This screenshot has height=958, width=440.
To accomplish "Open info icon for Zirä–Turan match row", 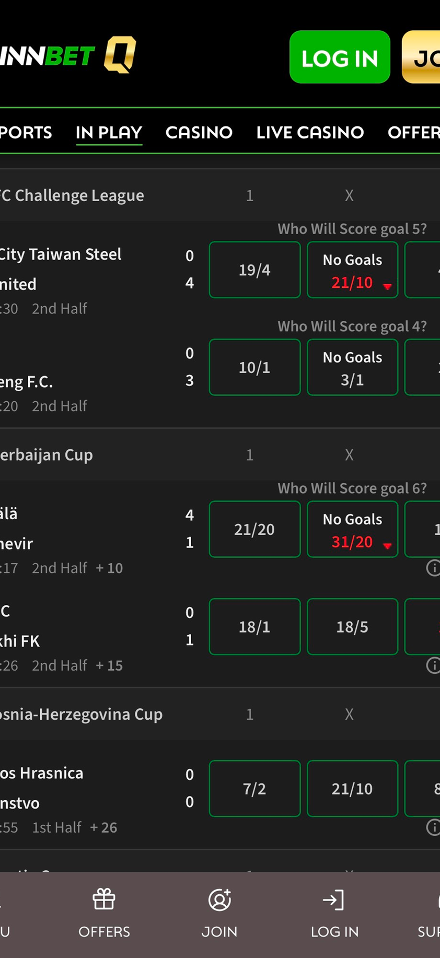I will pos(433,665).
